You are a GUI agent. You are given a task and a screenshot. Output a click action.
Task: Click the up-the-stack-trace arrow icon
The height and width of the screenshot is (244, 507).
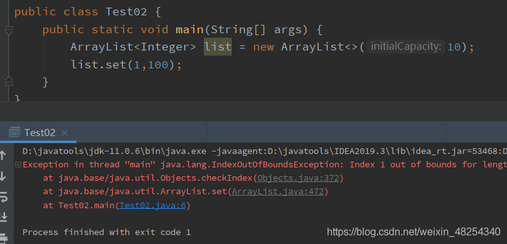3,155
